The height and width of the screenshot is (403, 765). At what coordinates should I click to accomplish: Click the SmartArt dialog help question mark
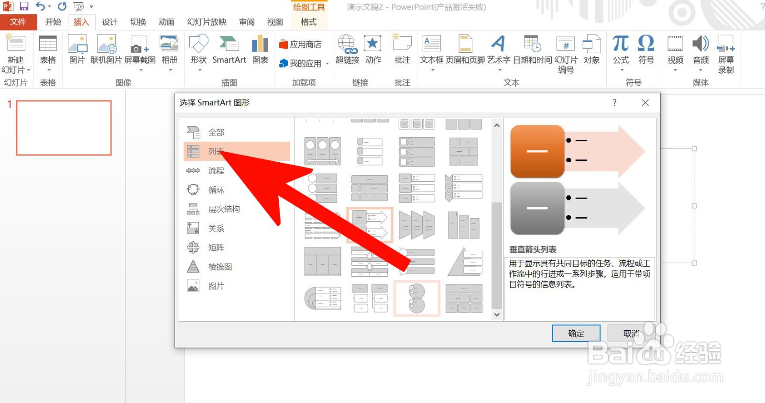click(614, 102)
